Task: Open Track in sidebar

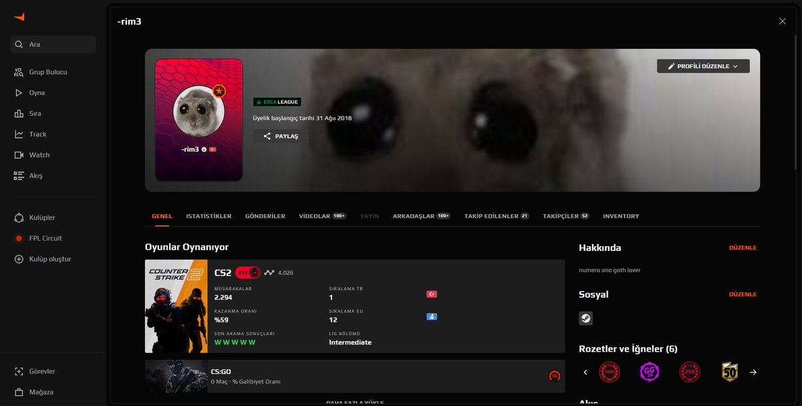Action: click(x=30, y=134)
